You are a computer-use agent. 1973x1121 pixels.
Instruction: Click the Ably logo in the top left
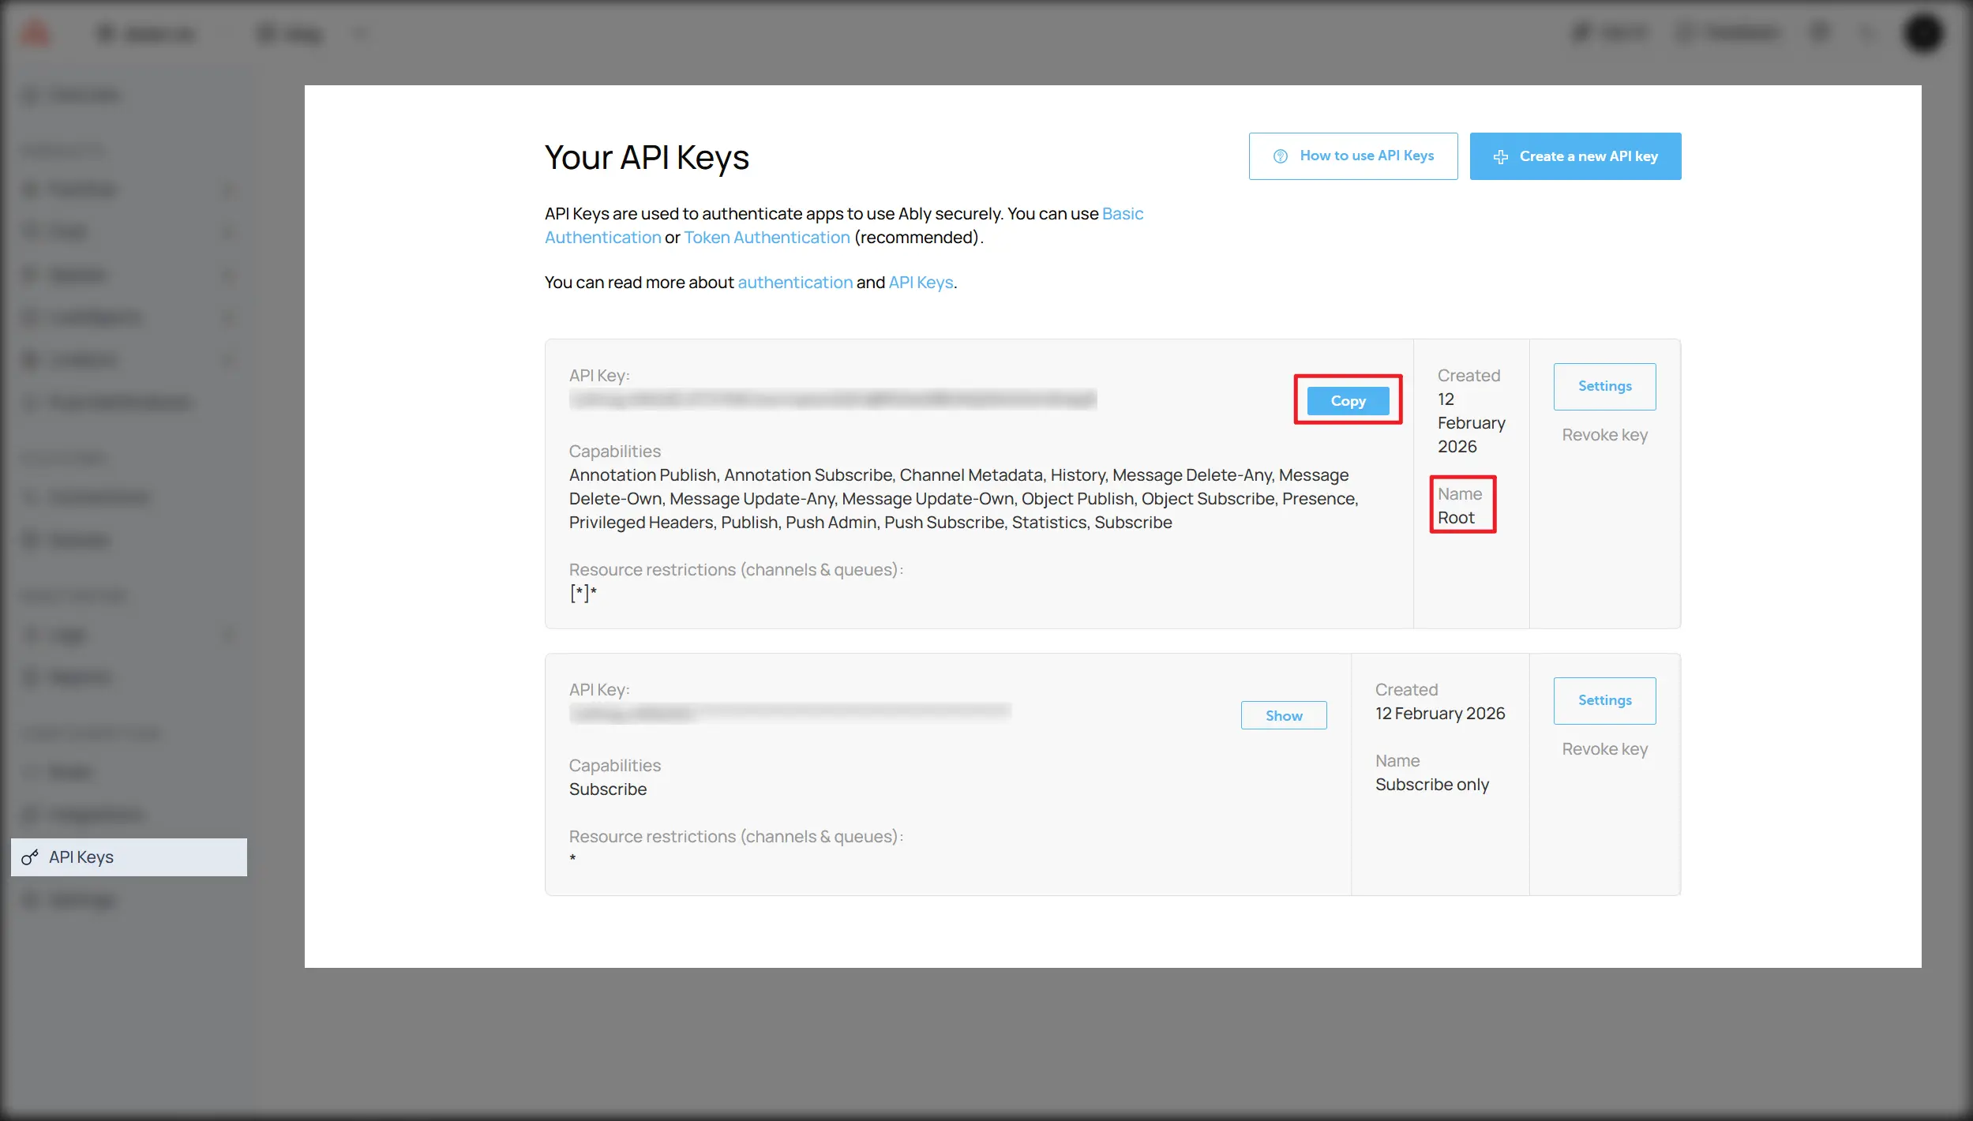[35, 33]
